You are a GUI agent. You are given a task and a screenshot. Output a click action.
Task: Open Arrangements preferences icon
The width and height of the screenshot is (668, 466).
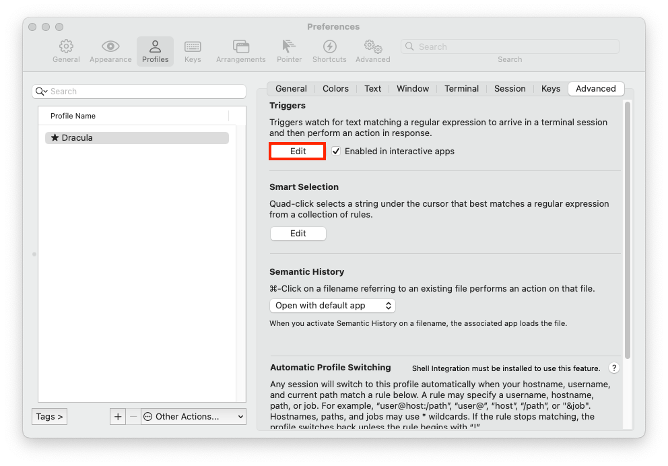point(240,46)
